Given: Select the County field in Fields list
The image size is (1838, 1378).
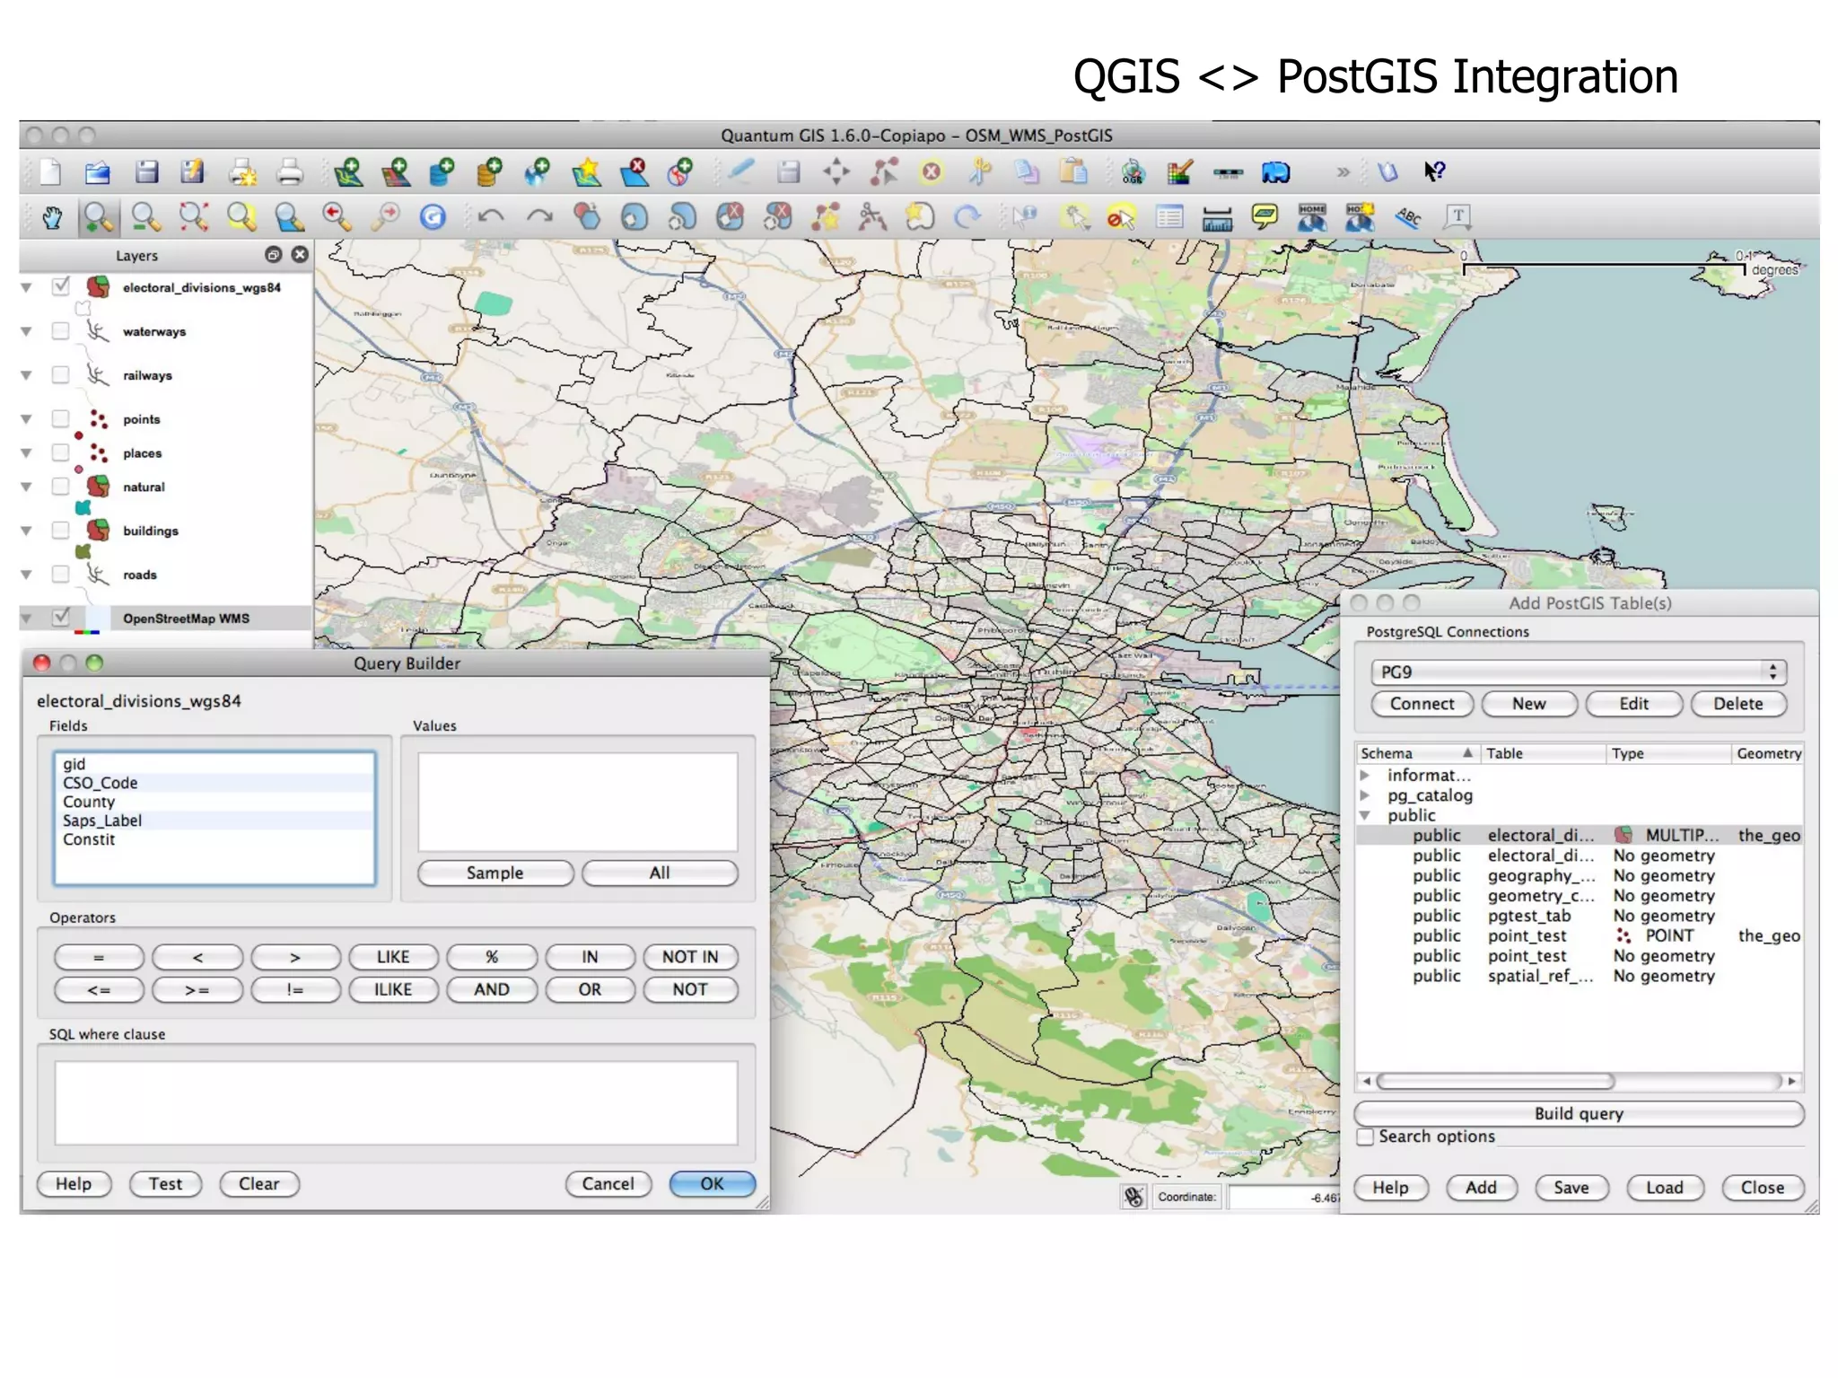Looking at the screenshot, I should click(x=89, y=802).
